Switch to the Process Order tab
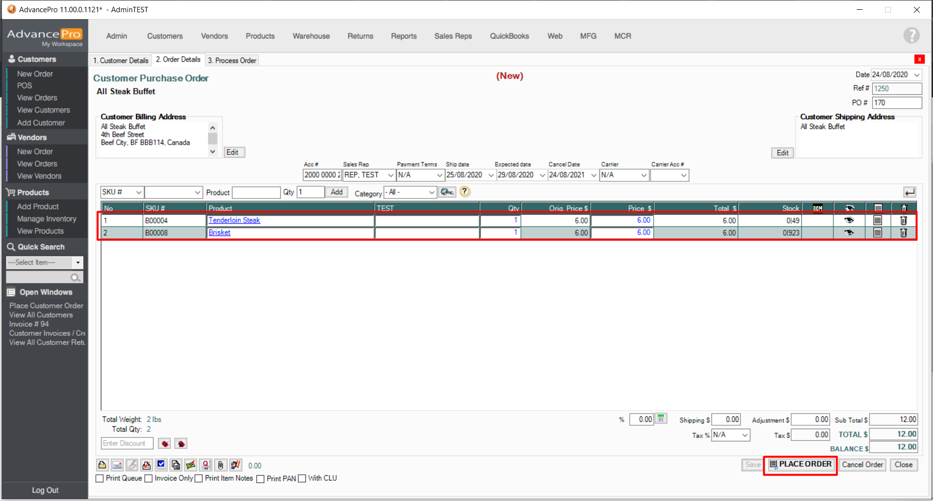Viewport: 933px width, 501px height. pyautogui.click(x=232, y=61)
